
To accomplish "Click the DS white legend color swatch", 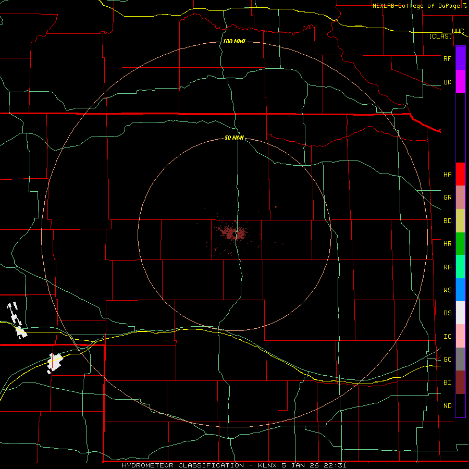I will [460, 313].
